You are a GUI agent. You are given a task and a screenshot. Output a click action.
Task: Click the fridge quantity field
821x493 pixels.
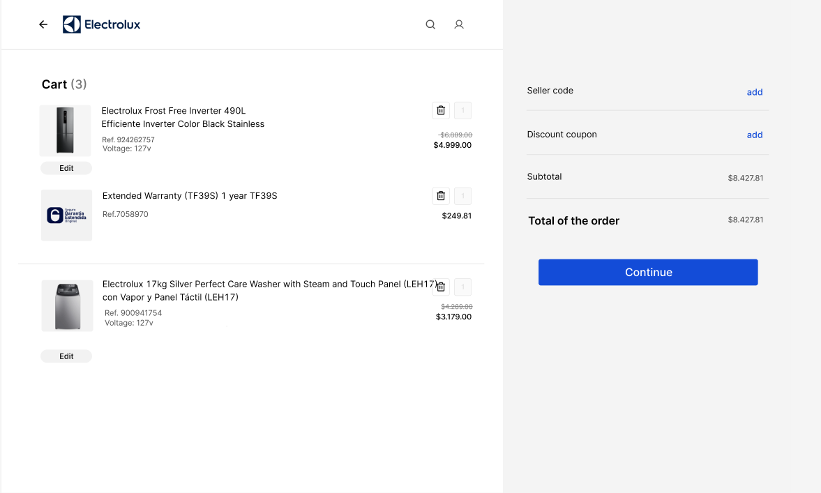point(462,109)
